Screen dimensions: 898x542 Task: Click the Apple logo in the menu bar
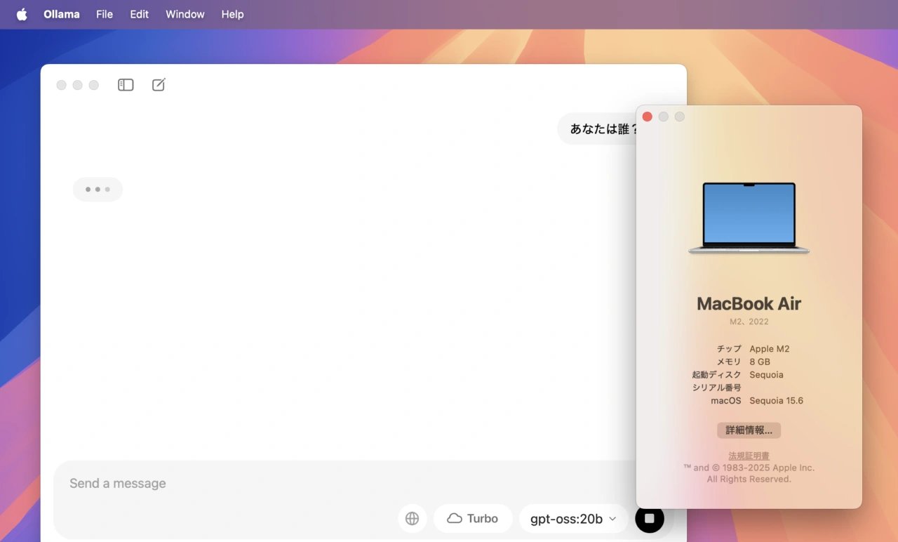pyautogui.click(x=20, y=14)
